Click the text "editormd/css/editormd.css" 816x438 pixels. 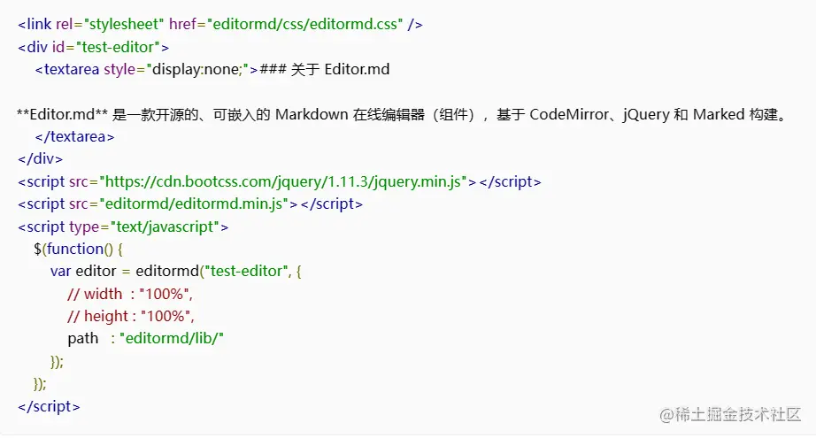click(305, 24)
